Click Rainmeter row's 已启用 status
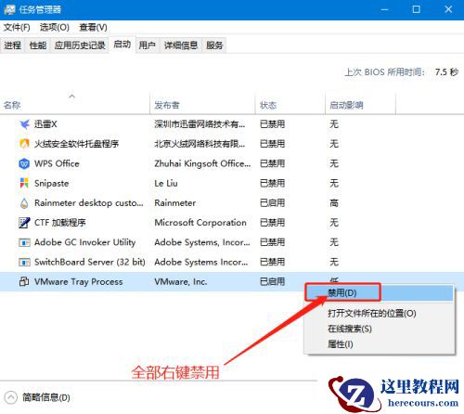 click(x=272, y=203)
